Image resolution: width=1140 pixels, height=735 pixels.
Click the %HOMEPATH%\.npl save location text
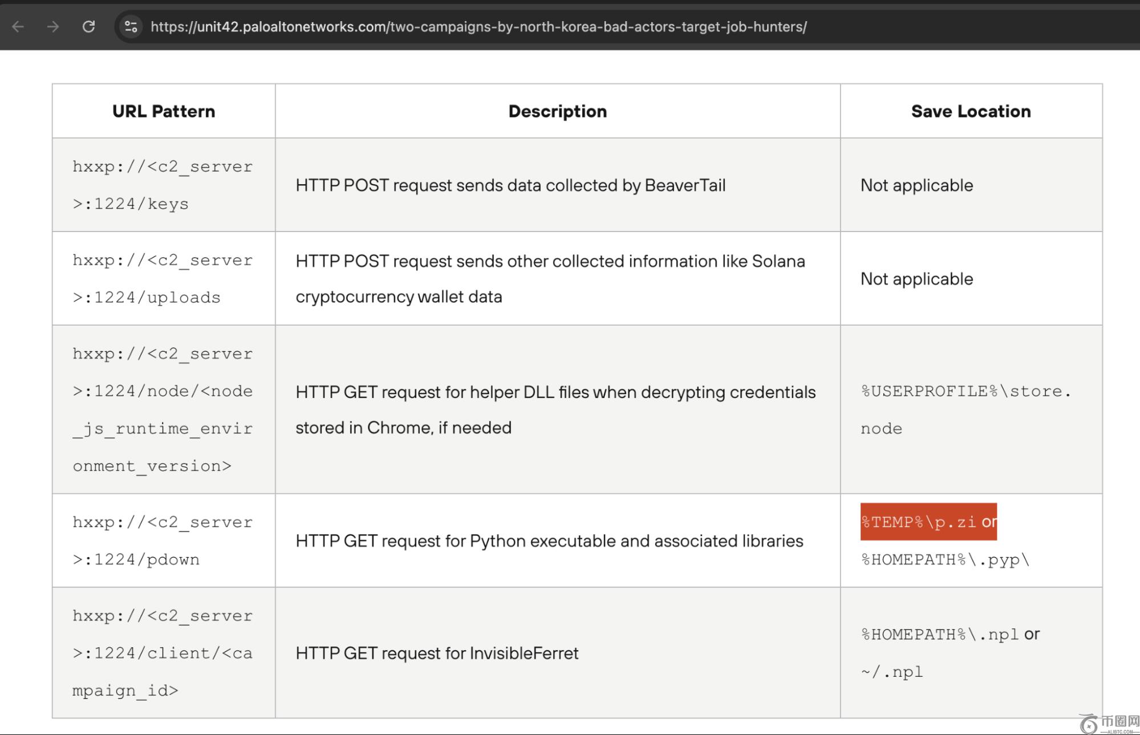coord(940,635)
